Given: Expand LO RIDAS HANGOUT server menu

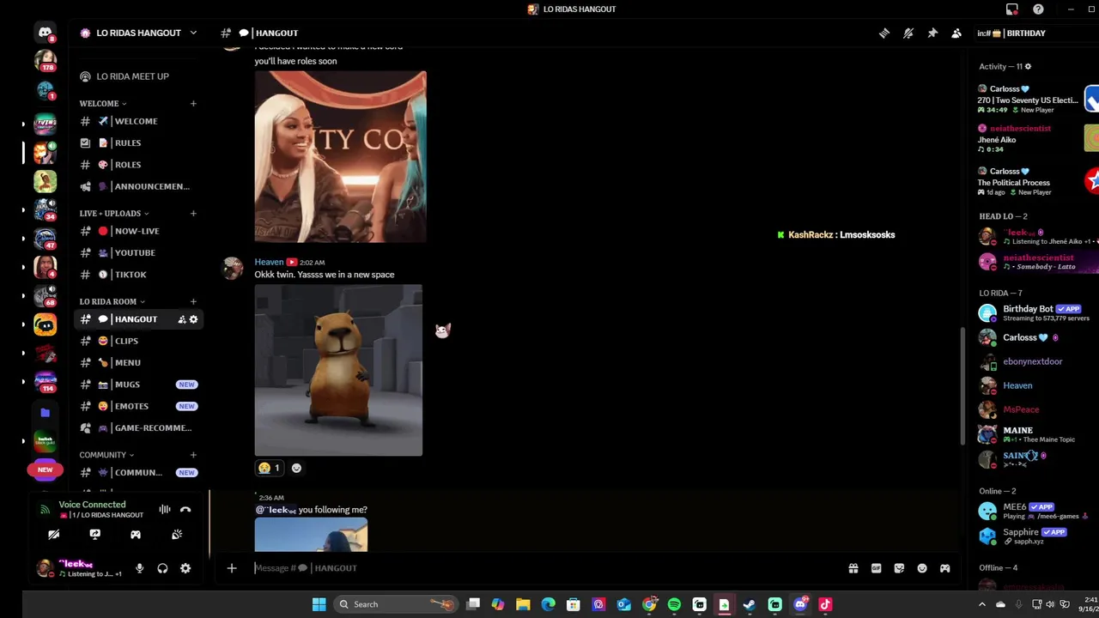Looking at the screenshot, I should 139,33.
